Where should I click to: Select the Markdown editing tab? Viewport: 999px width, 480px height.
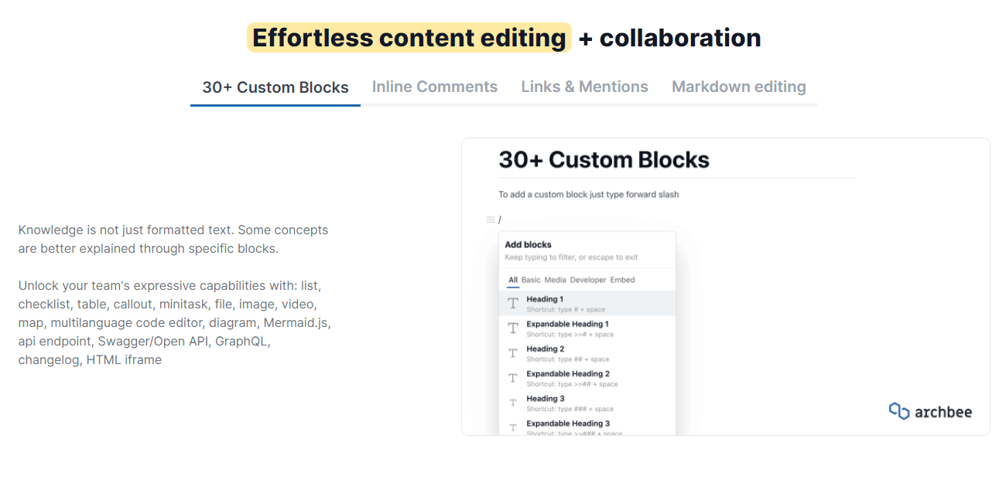[x=738, y=87]
